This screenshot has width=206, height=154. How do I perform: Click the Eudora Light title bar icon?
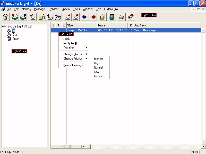tap(3, 3)
